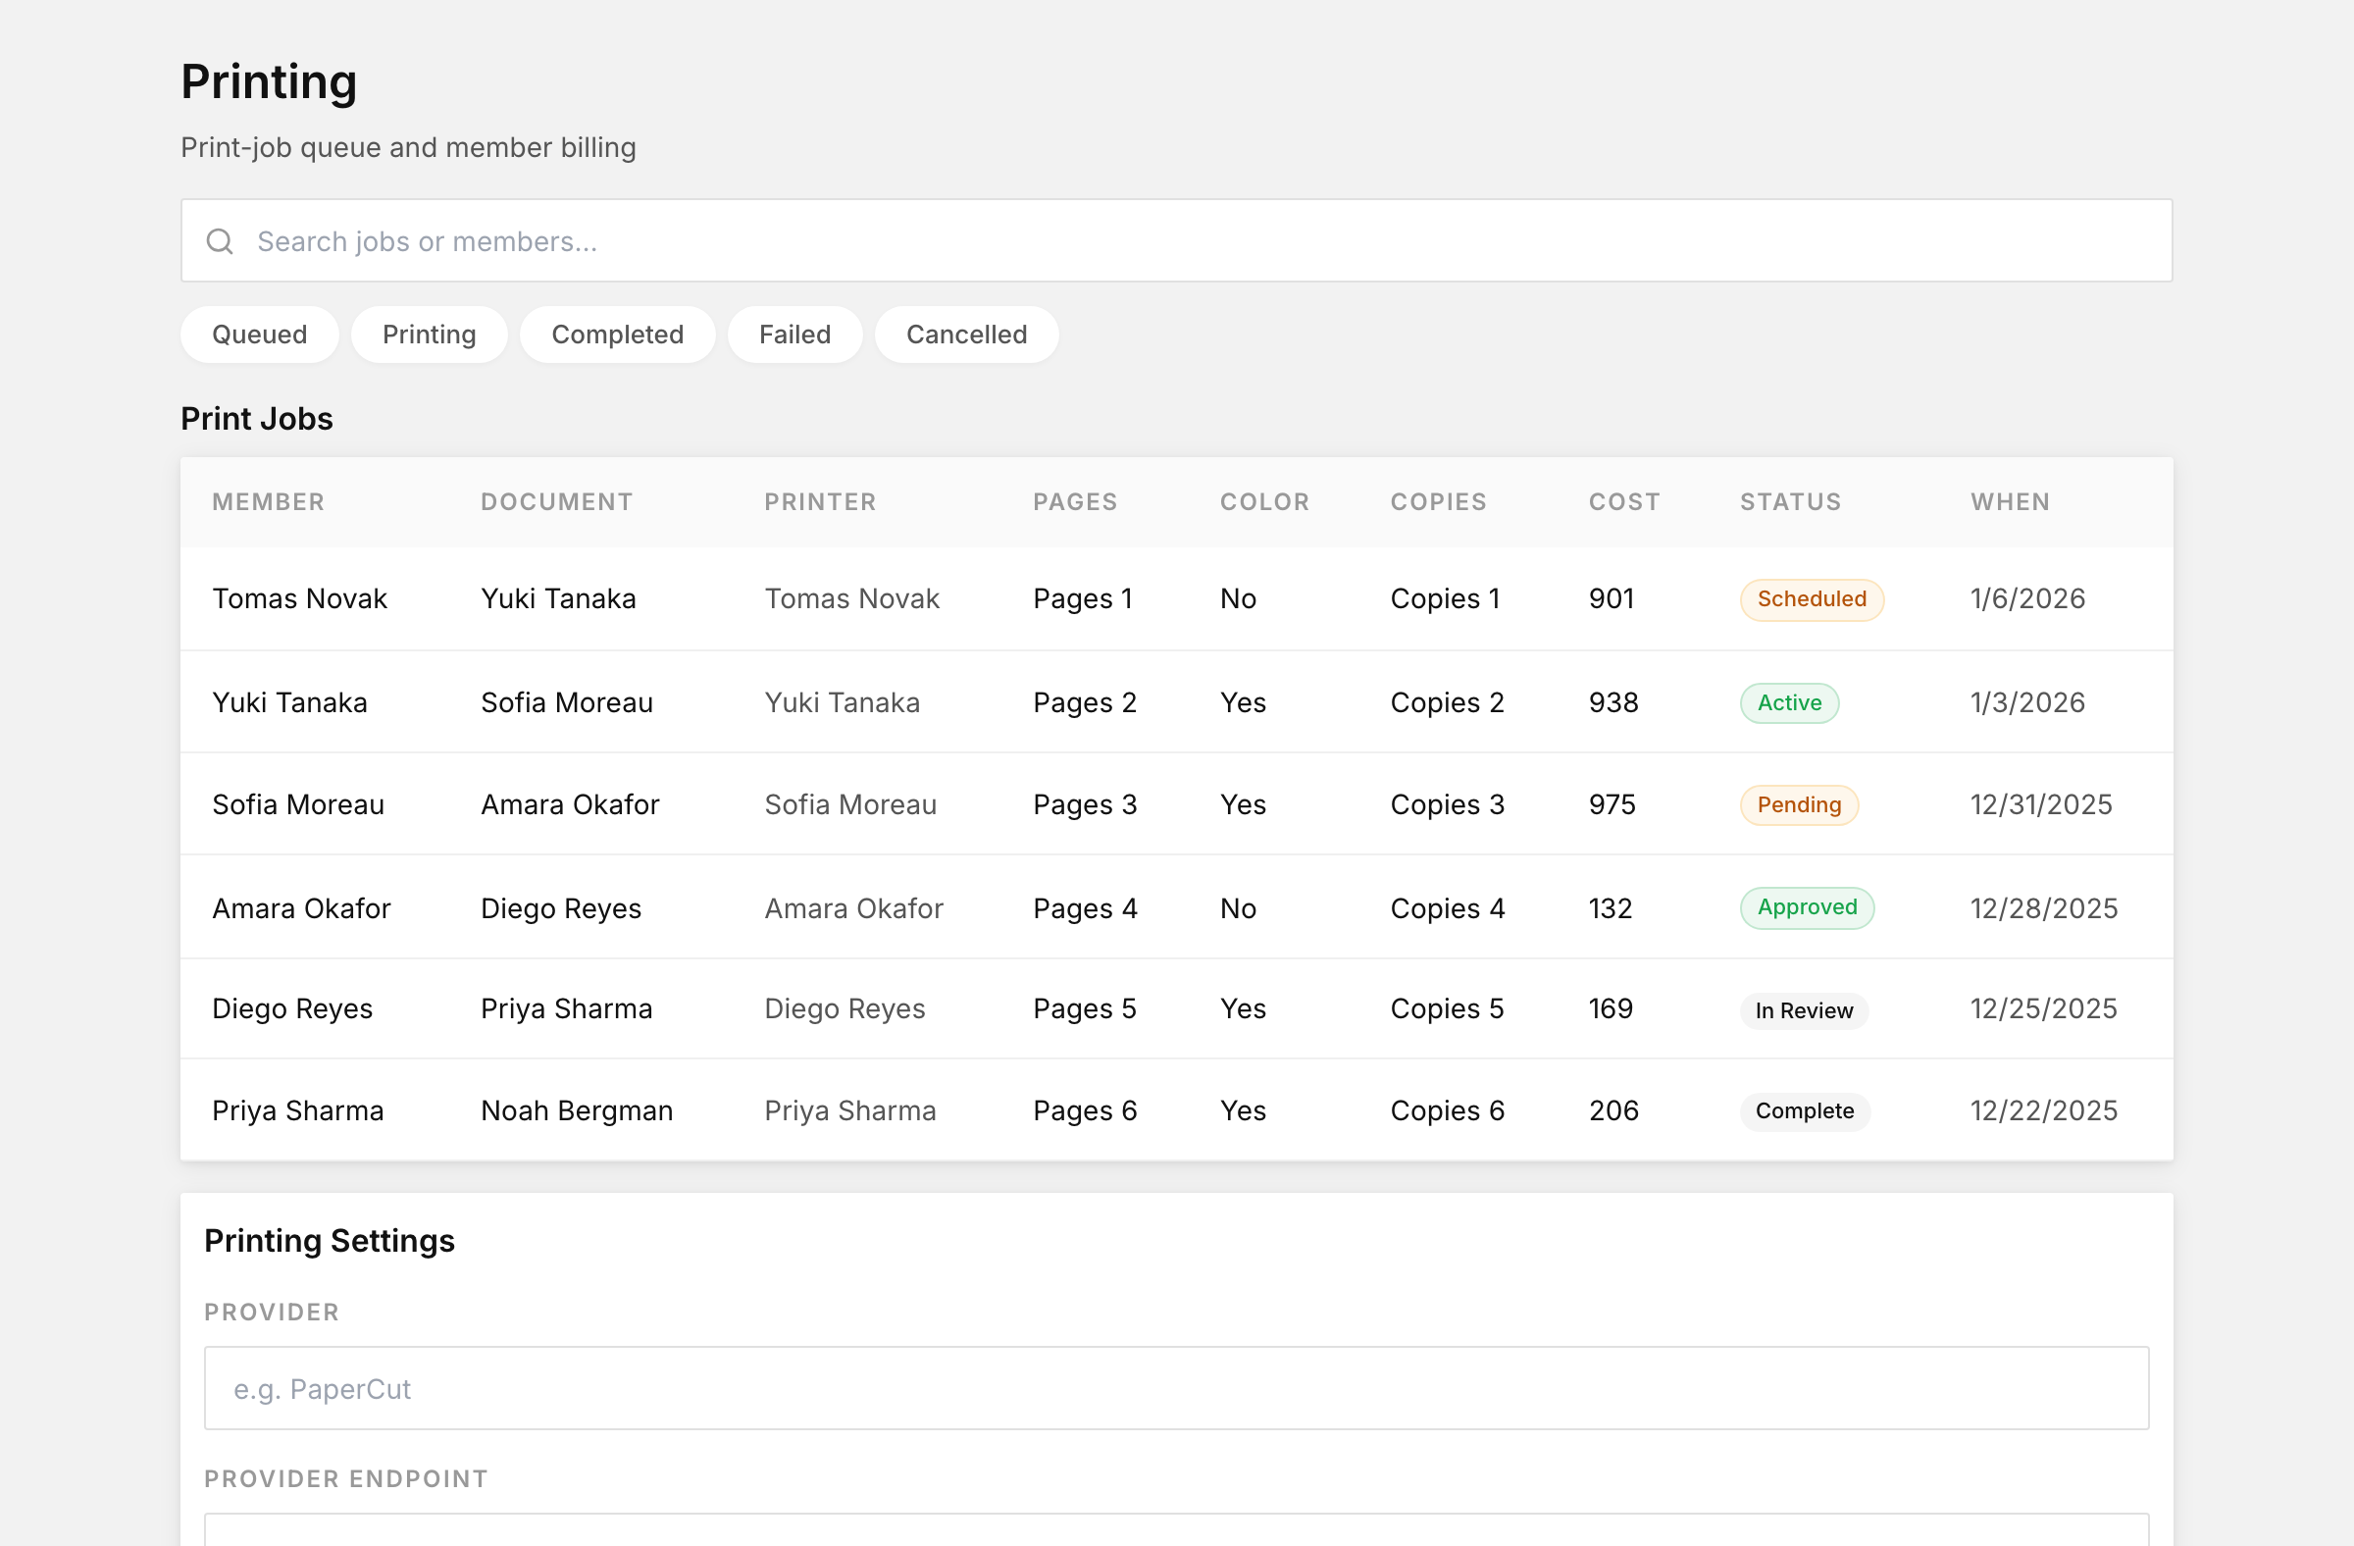This screenshot has width=2354, height=1546.
Task: Select member cell Yuki Tanaka
Action: 288,702
